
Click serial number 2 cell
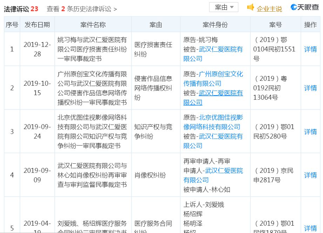(12, 88)
